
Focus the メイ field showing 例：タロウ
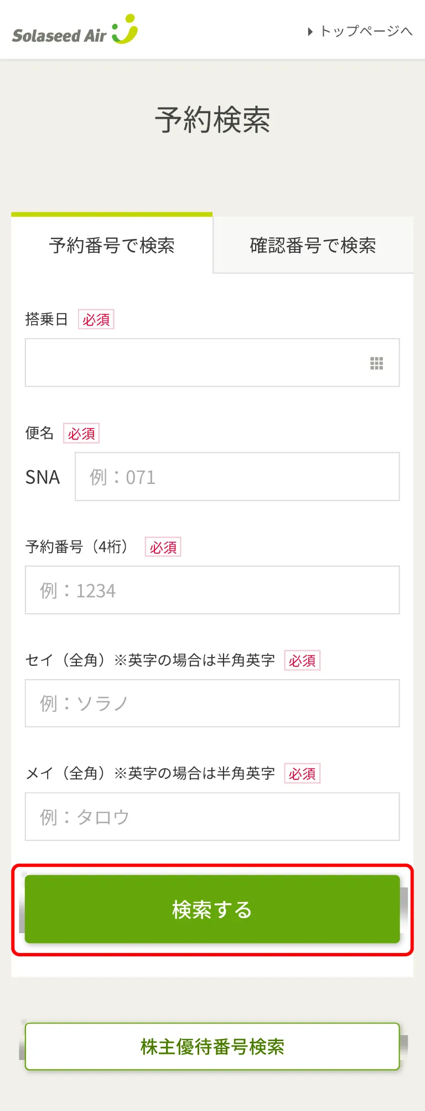(x=212, y=817)
